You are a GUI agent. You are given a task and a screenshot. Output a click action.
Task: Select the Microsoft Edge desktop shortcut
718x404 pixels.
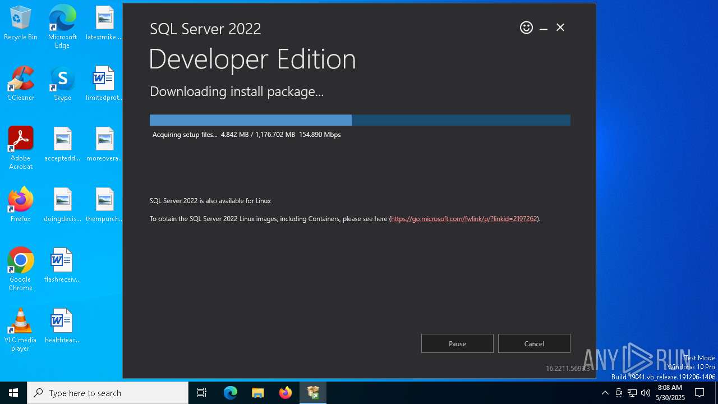62,27
